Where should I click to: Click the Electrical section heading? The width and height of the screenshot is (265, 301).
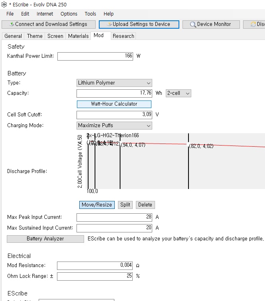point(19,256)
